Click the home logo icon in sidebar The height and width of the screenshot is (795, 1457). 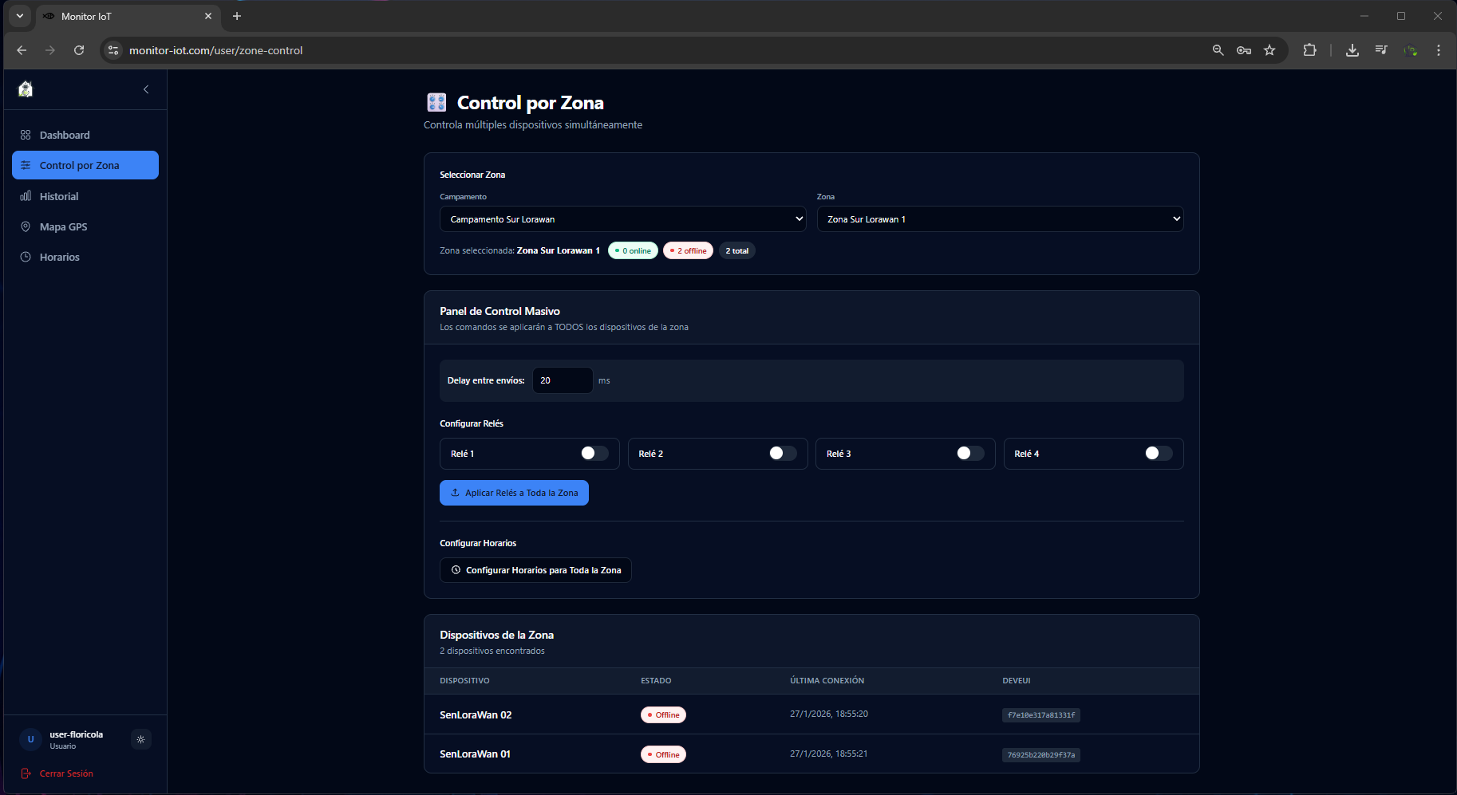click(x=26, y=89)
